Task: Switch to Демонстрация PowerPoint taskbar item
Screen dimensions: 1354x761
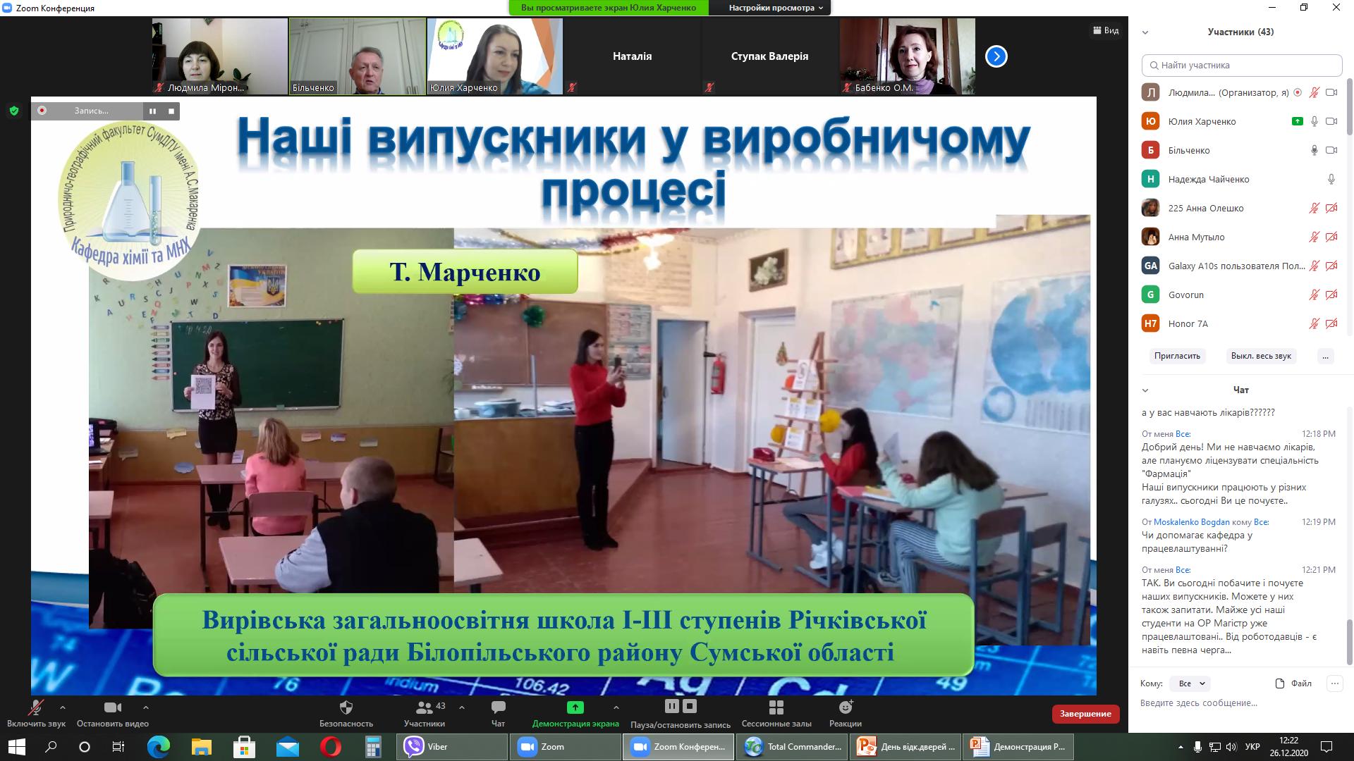Action: click(1019, 747)
